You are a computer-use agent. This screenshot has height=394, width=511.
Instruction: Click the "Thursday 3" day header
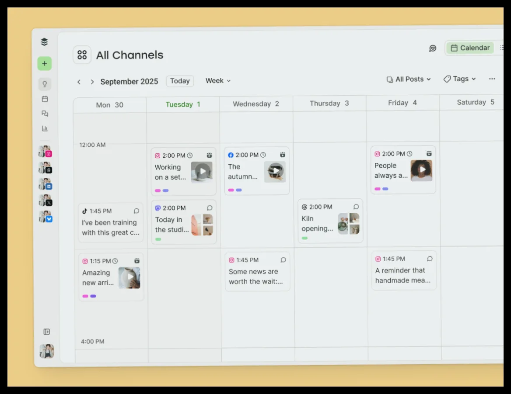(329, 103)
